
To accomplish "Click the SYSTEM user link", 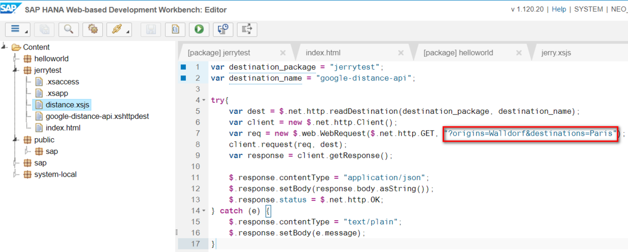I will (x=588, y=9).
